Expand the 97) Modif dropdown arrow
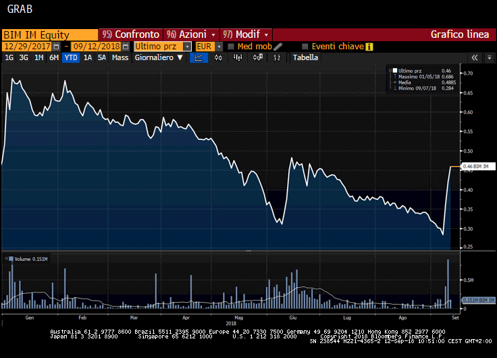Viewport: 497px width, 358px height. (x=266, y=34)
